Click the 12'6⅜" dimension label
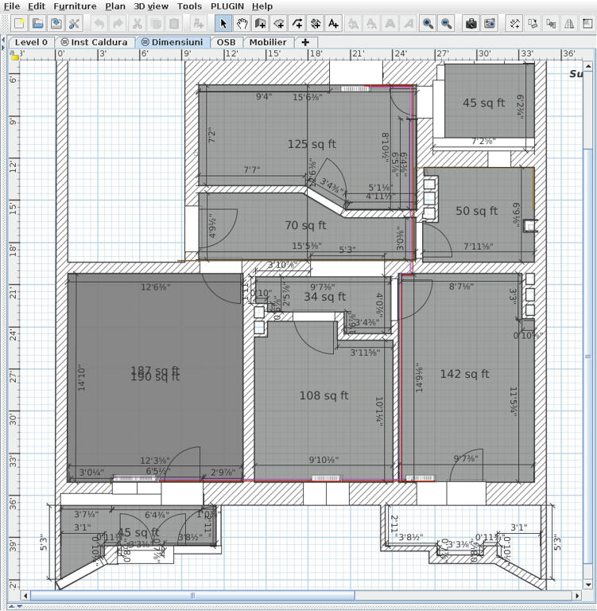597x611 pixels. click(x=155, y=287)
